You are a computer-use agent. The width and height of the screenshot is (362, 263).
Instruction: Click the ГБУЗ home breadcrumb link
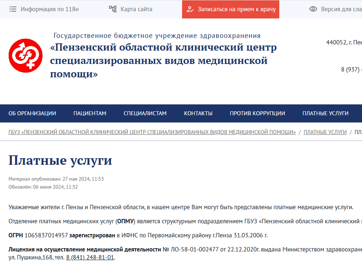(152, 132)
